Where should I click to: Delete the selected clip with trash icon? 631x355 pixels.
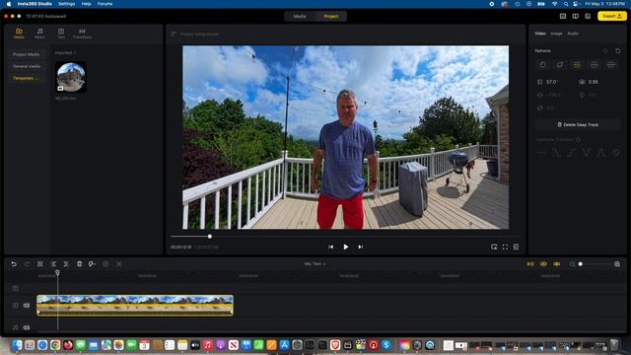pos(79,264)
